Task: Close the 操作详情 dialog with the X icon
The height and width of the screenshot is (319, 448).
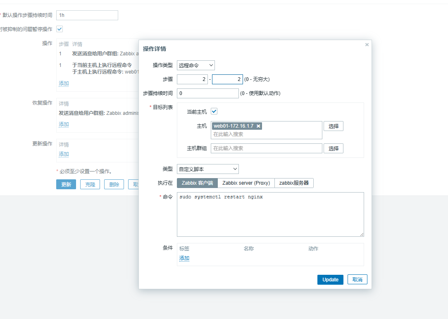Action: pos(367,45)
